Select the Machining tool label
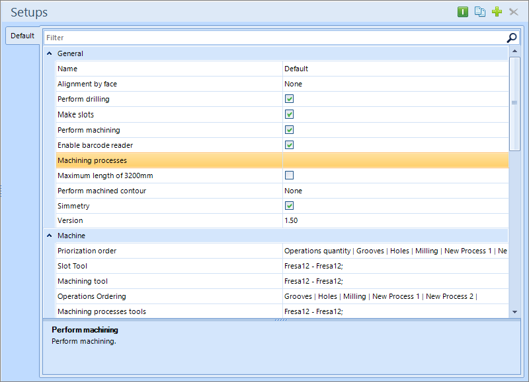The height and width of the screenshot is (382, 529). (83, 281)
